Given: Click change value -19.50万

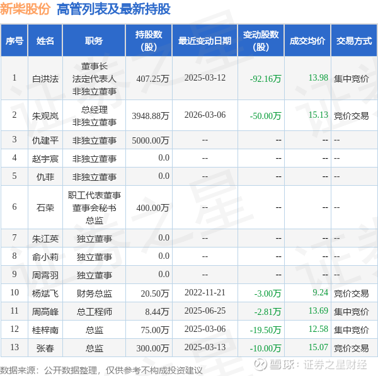Looking at the screenshot, I should [265, 330].
